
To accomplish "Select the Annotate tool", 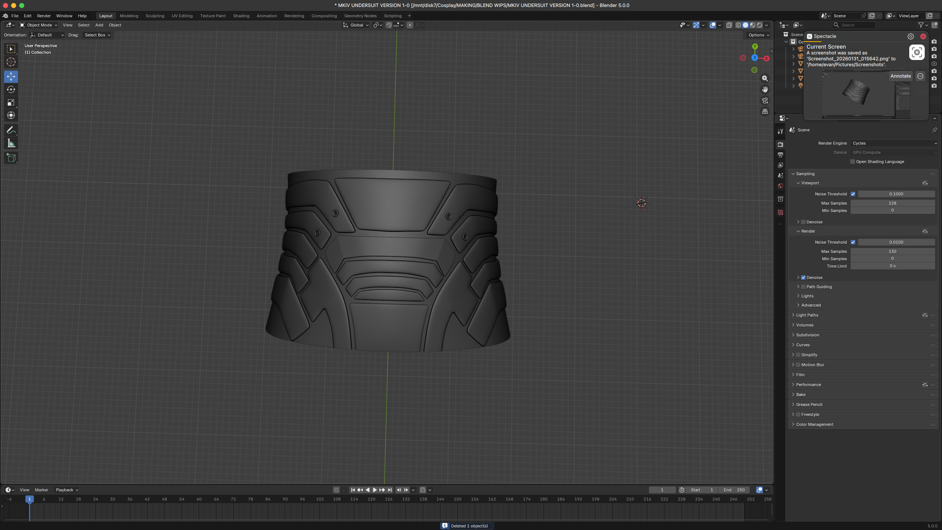I will pos(11,130).
